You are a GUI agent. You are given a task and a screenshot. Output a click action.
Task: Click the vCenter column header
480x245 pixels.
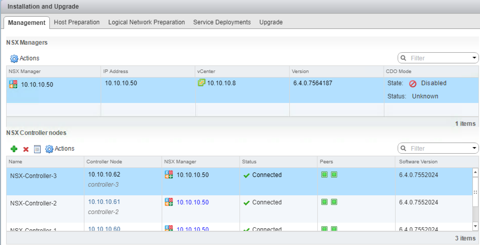click(x=242, y=72)
